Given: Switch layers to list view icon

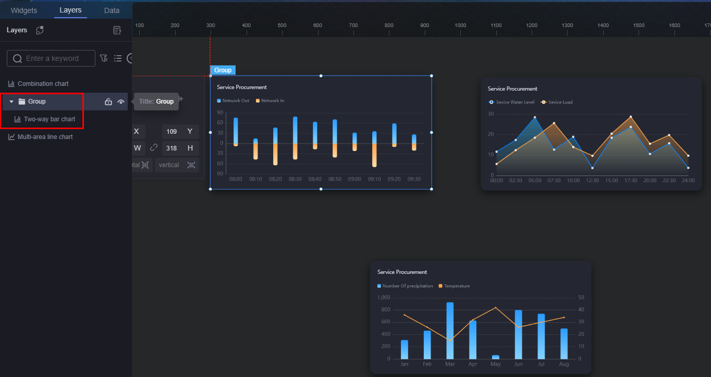Looking at the screenshot, I should (x=118, y=58).
